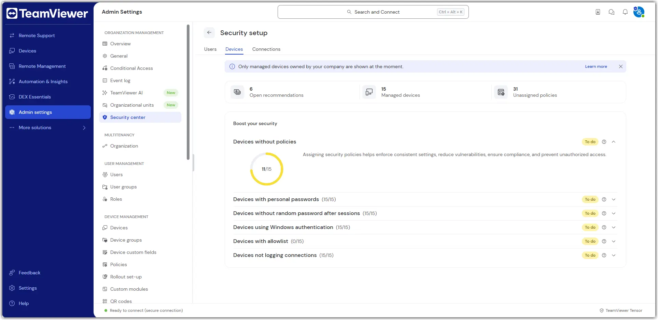The width and height of the screenshot is (658, 320).
Task: Open the notifications bell
Action: point(625,12)
